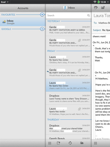This screenshot has width=110, height=147.
Task: Click the sender name Laura heading
Action: click(x=102, y=15)
